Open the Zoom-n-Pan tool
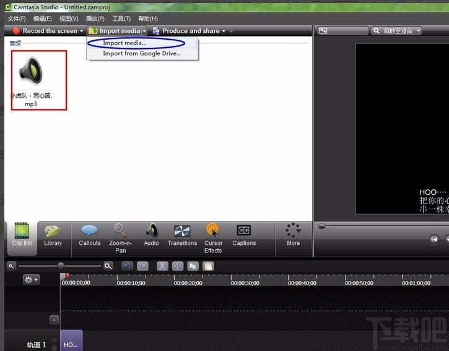Screen dimensions: 449x351 coord(121,238)
